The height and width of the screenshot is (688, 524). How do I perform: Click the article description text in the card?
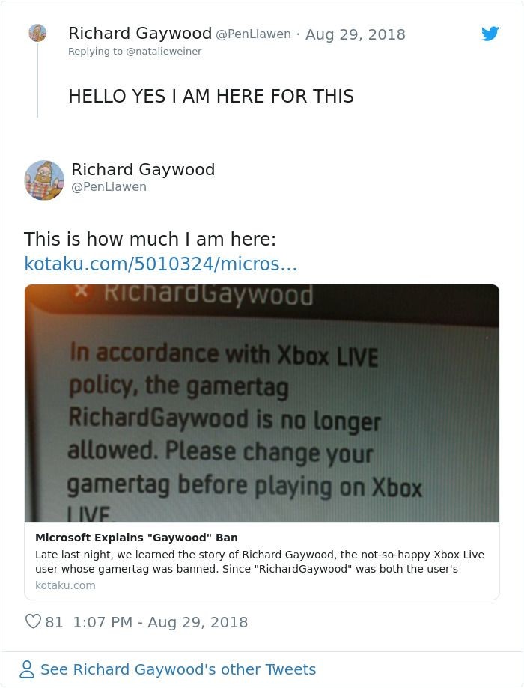tap(260, 561)
